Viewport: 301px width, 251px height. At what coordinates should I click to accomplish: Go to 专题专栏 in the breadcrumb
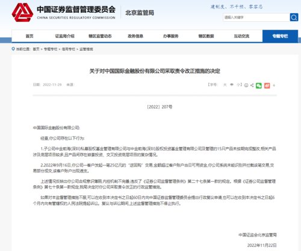pyautogui.click(x=51, y=49)
